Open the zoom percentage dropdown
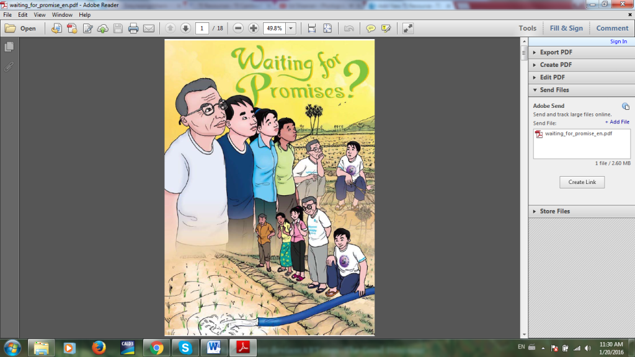This screenshot has width=635, height=357. click(x=291, y=28)
